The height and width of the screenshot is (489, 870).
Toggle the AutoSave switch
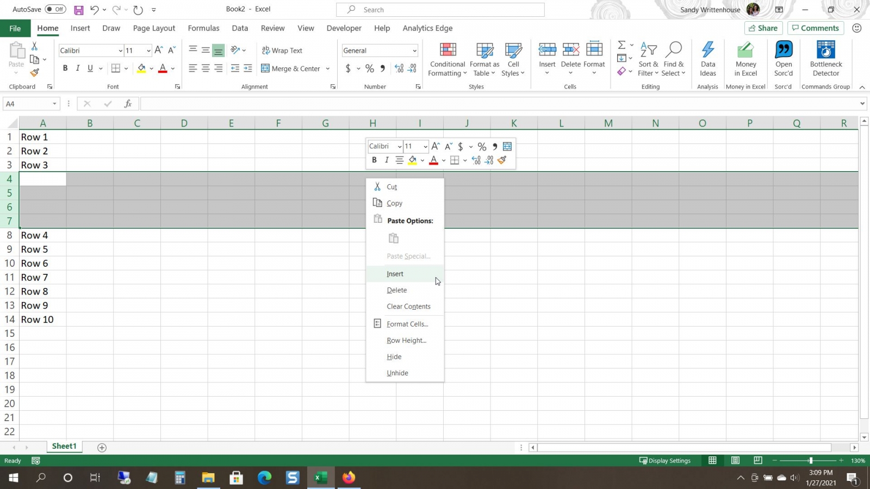tap(55, 9)
